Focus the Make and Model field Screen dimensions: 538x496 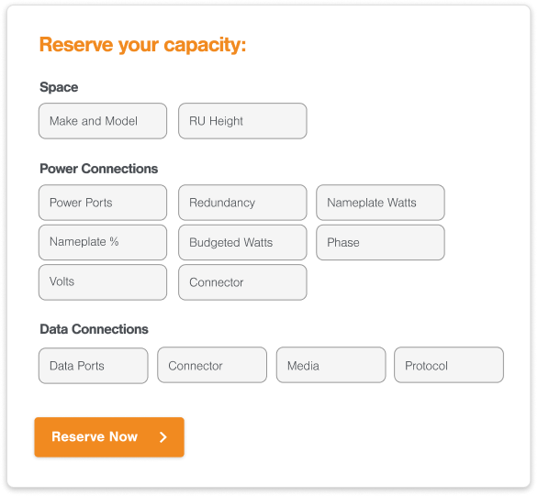(x=103, y=121)
